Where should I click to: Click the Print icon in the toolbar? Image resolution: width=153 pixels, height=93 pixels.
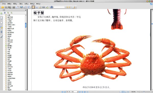pos(14,7)
